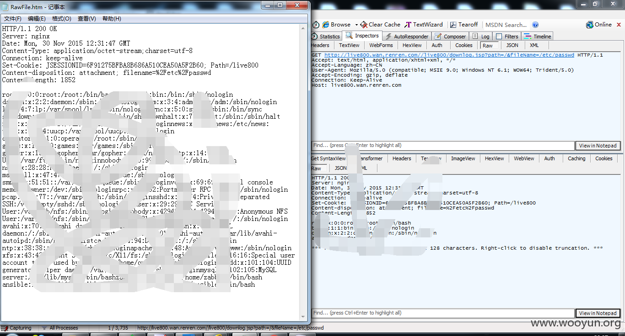625x336 pixels.
Task: Click the Online status indicator
Action: (598, 25)
